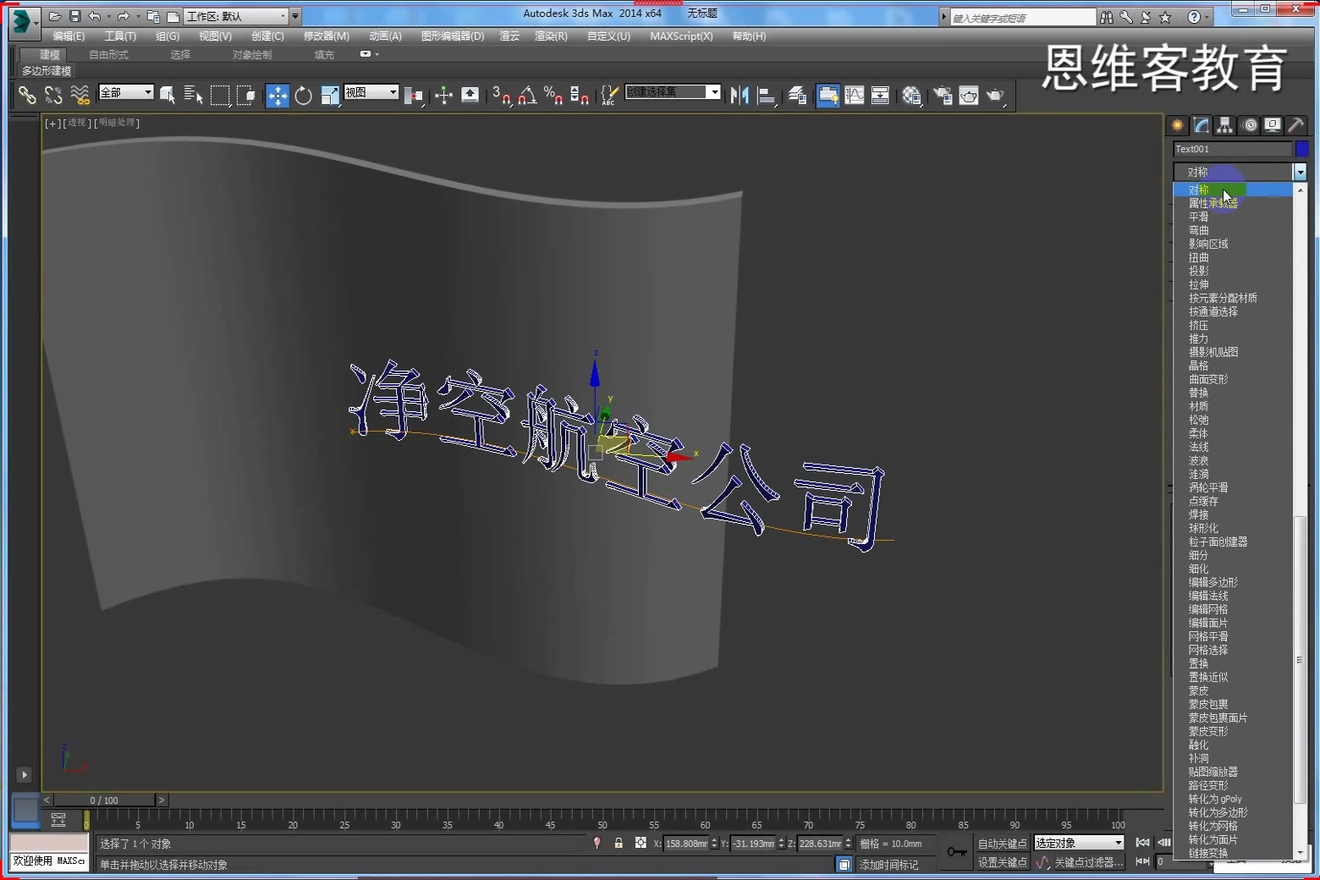Open the Render Setup dialog via teapot icon
This screenshot has height=880, width=1320.
coord(942,95)
